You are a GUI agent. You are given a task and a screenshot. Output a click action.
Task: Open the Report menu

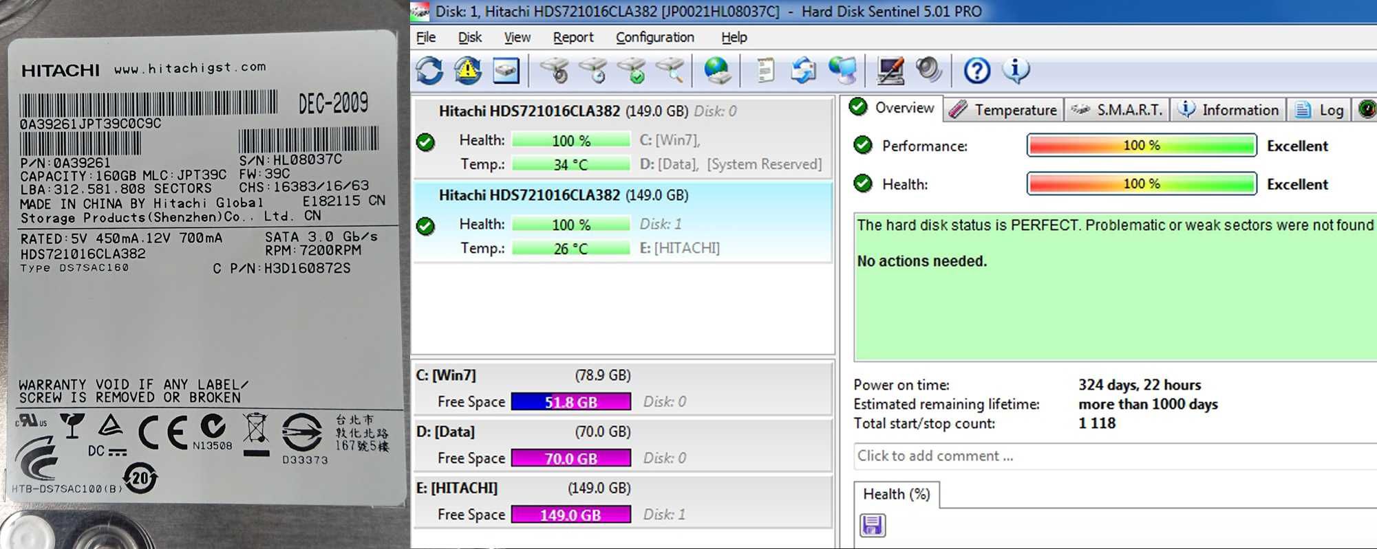tap(573, 37)
